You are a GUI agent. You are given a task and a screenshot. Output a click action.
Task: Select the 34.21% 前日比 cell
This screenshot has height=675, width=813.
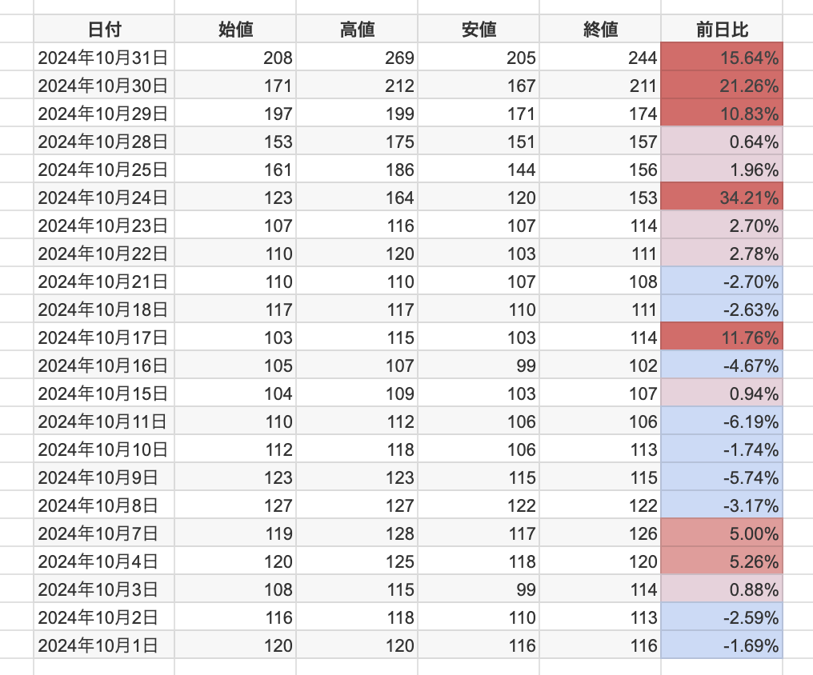coord(722,198)
